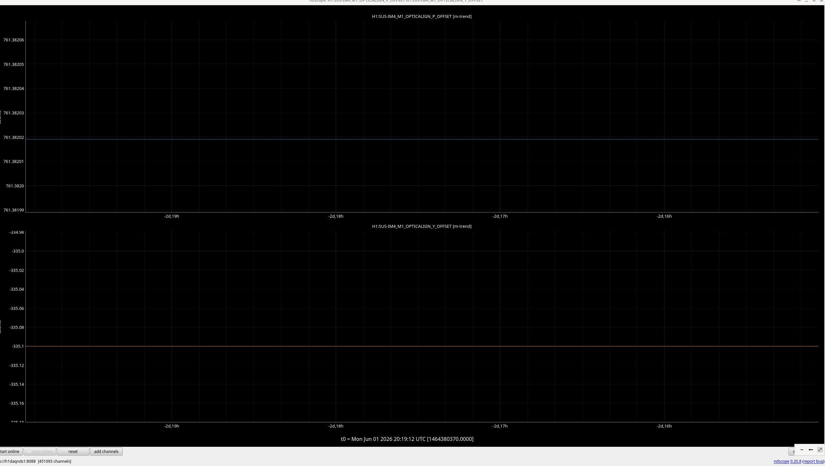
Task: Click the grayed-out stop online button
Action: click(40, 451)
